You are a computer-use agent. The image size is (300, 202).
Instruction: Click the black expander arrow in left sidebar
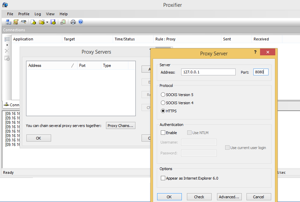point(7,45)
